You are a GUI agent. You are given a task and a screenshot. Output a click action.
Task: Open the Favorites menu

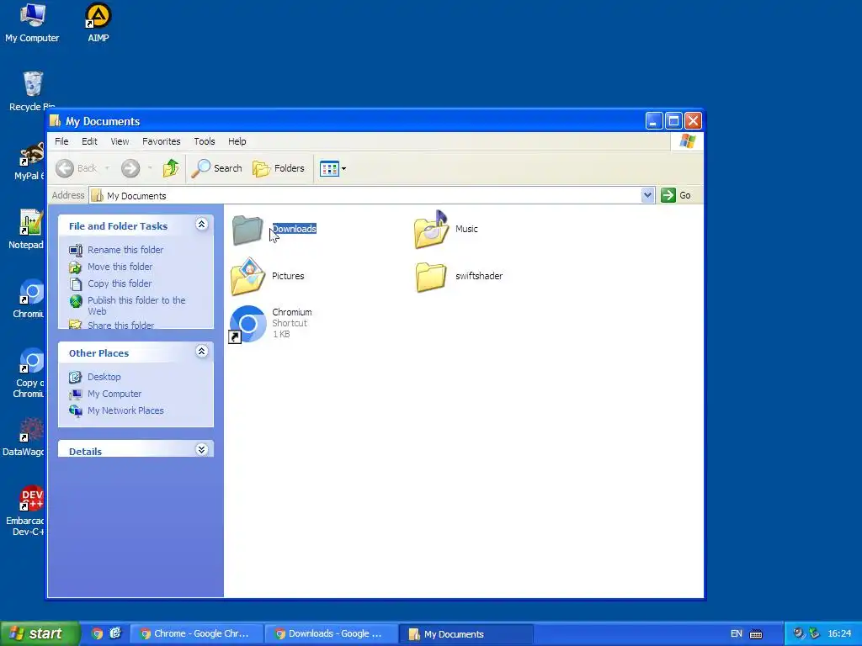coord(161,141)
